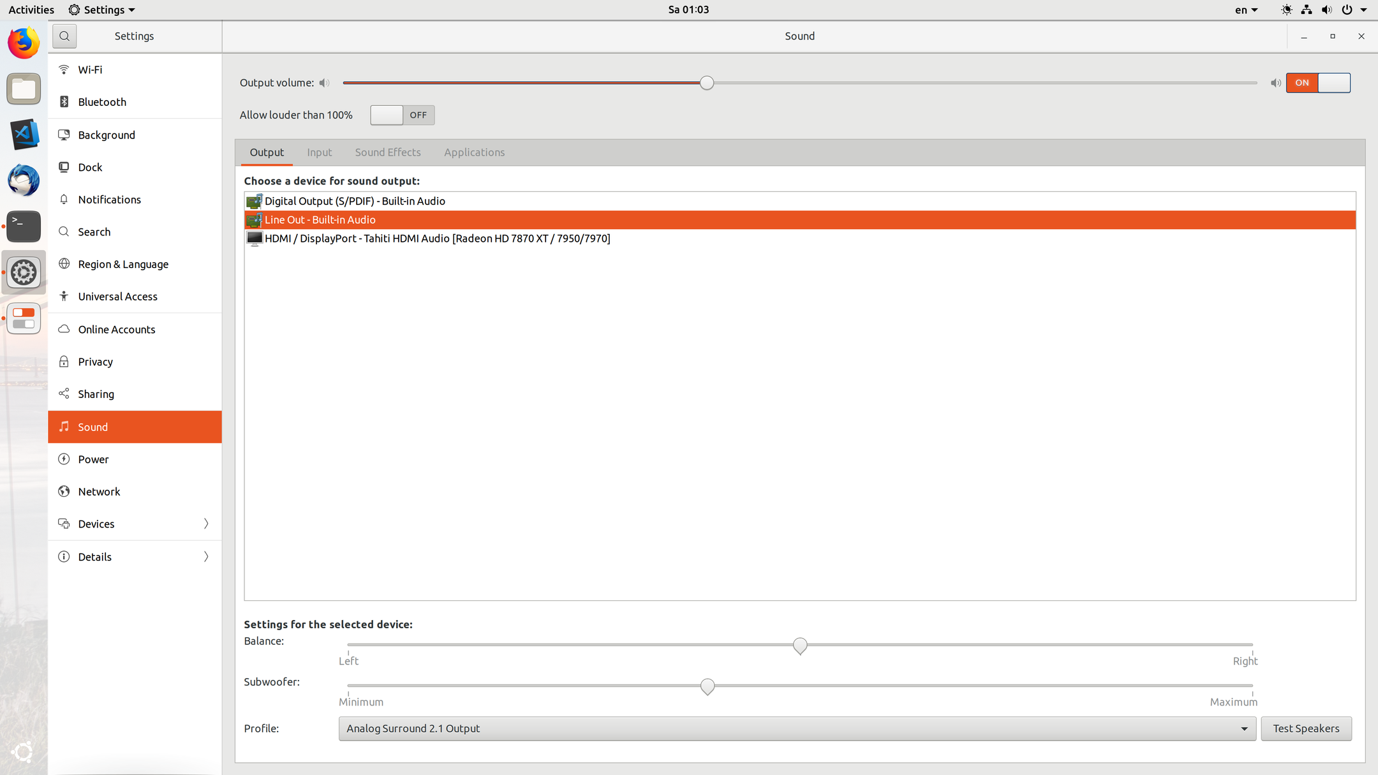Open Firefox from the dock
The width and height of the screenshot is (1378, 775).
[x=24, y=43]
